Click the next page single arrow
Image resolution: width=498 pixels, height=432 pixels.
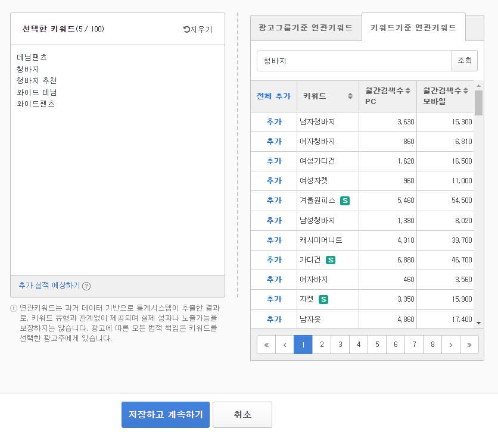(451, 345)
